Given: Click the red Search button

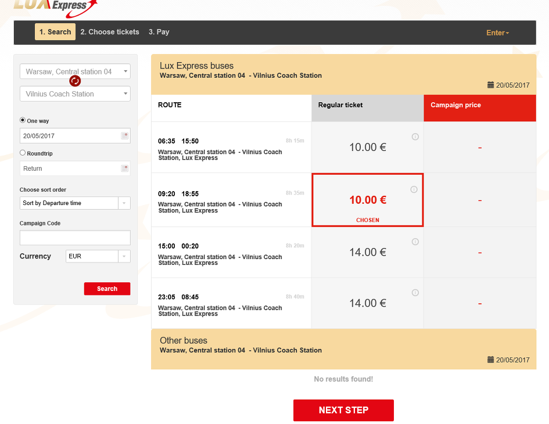Looking at the screenshot, I should (107, 289).
